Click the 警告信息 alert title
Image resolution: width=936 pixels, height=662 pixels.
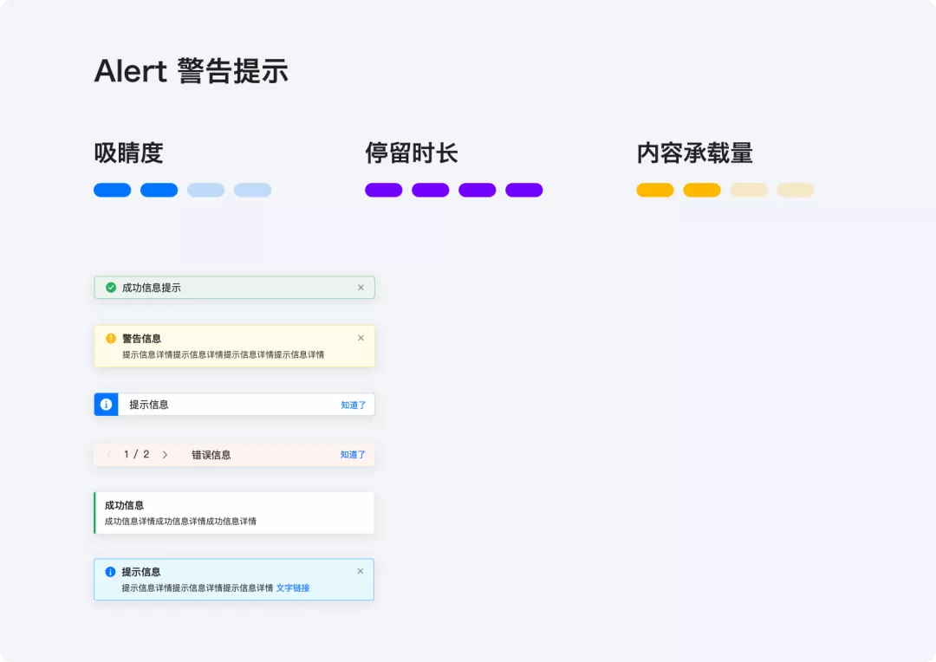tap(141, 339)
